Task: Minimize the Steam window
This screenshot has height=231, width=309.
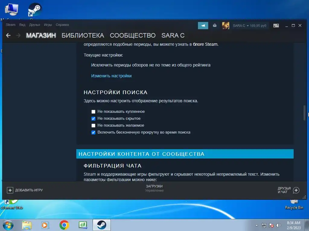Action: point(287,26)
